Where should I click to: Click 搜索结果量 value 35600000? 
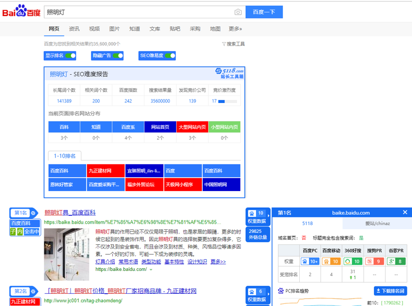(160, 101)
